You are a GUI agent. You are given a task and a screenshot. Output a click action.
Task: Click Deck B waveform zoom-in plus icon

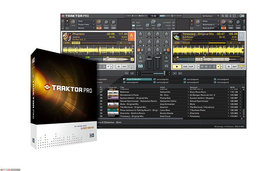coord(243,46)
